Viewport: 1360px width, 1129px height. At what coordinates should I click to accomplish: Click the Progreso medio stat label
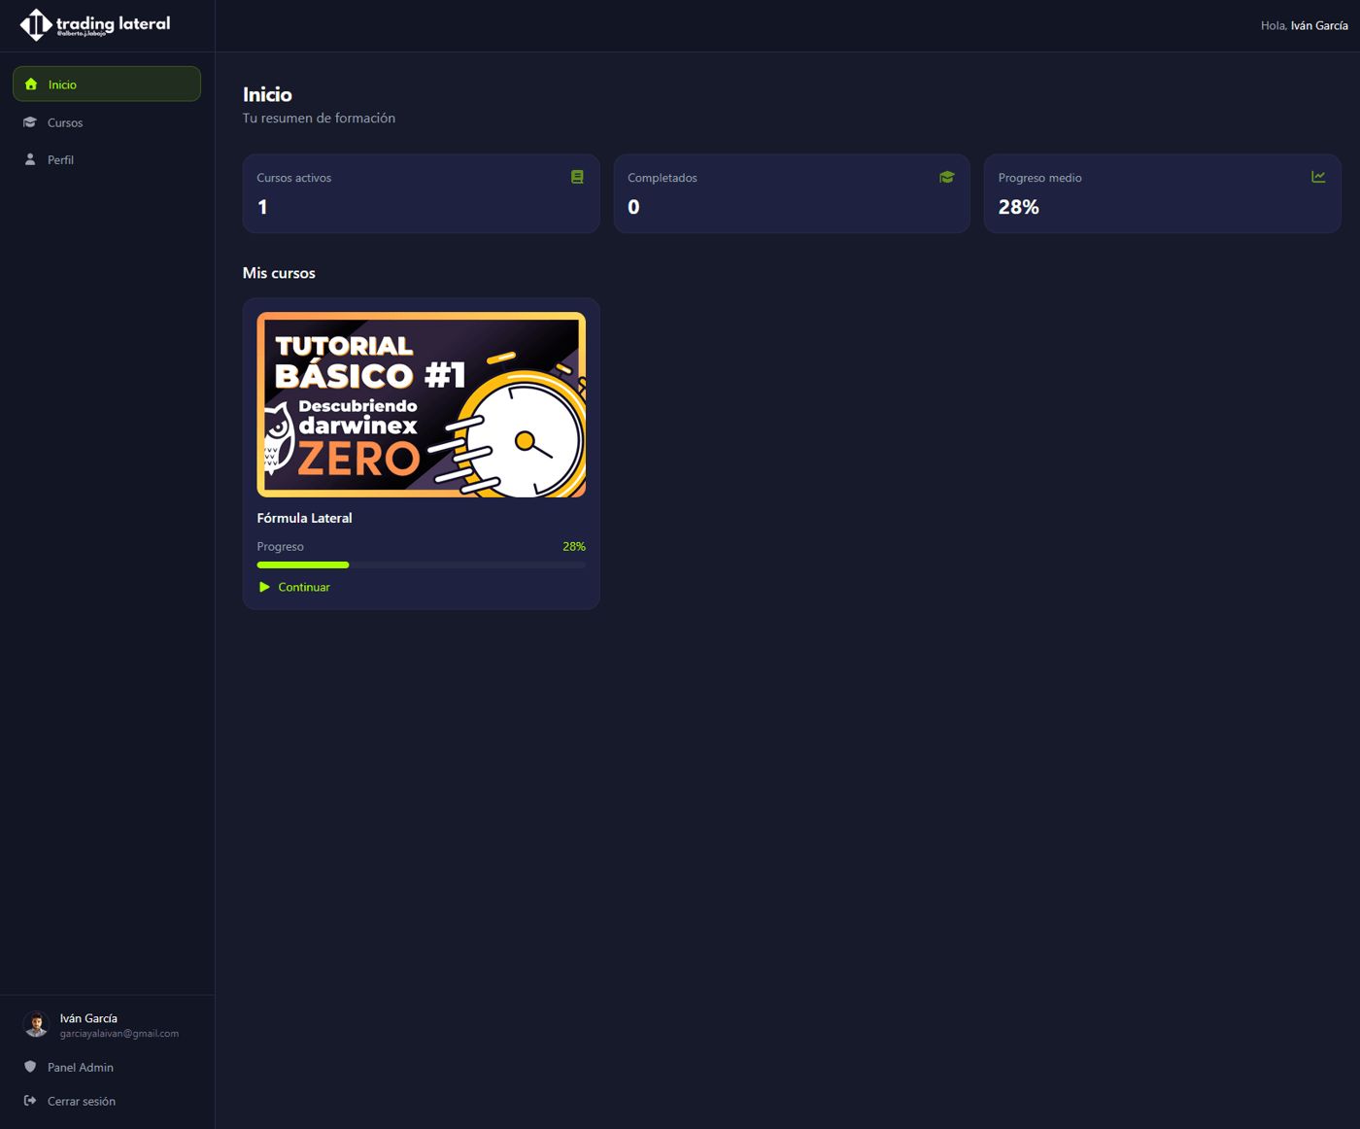1039,178
